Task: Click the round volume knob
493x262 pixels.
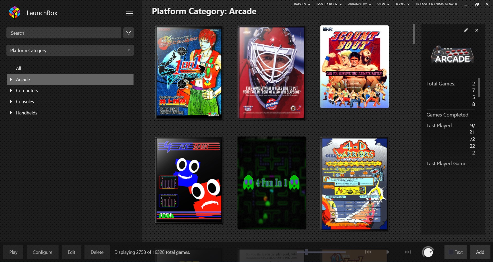Action: tap(428, 252)
